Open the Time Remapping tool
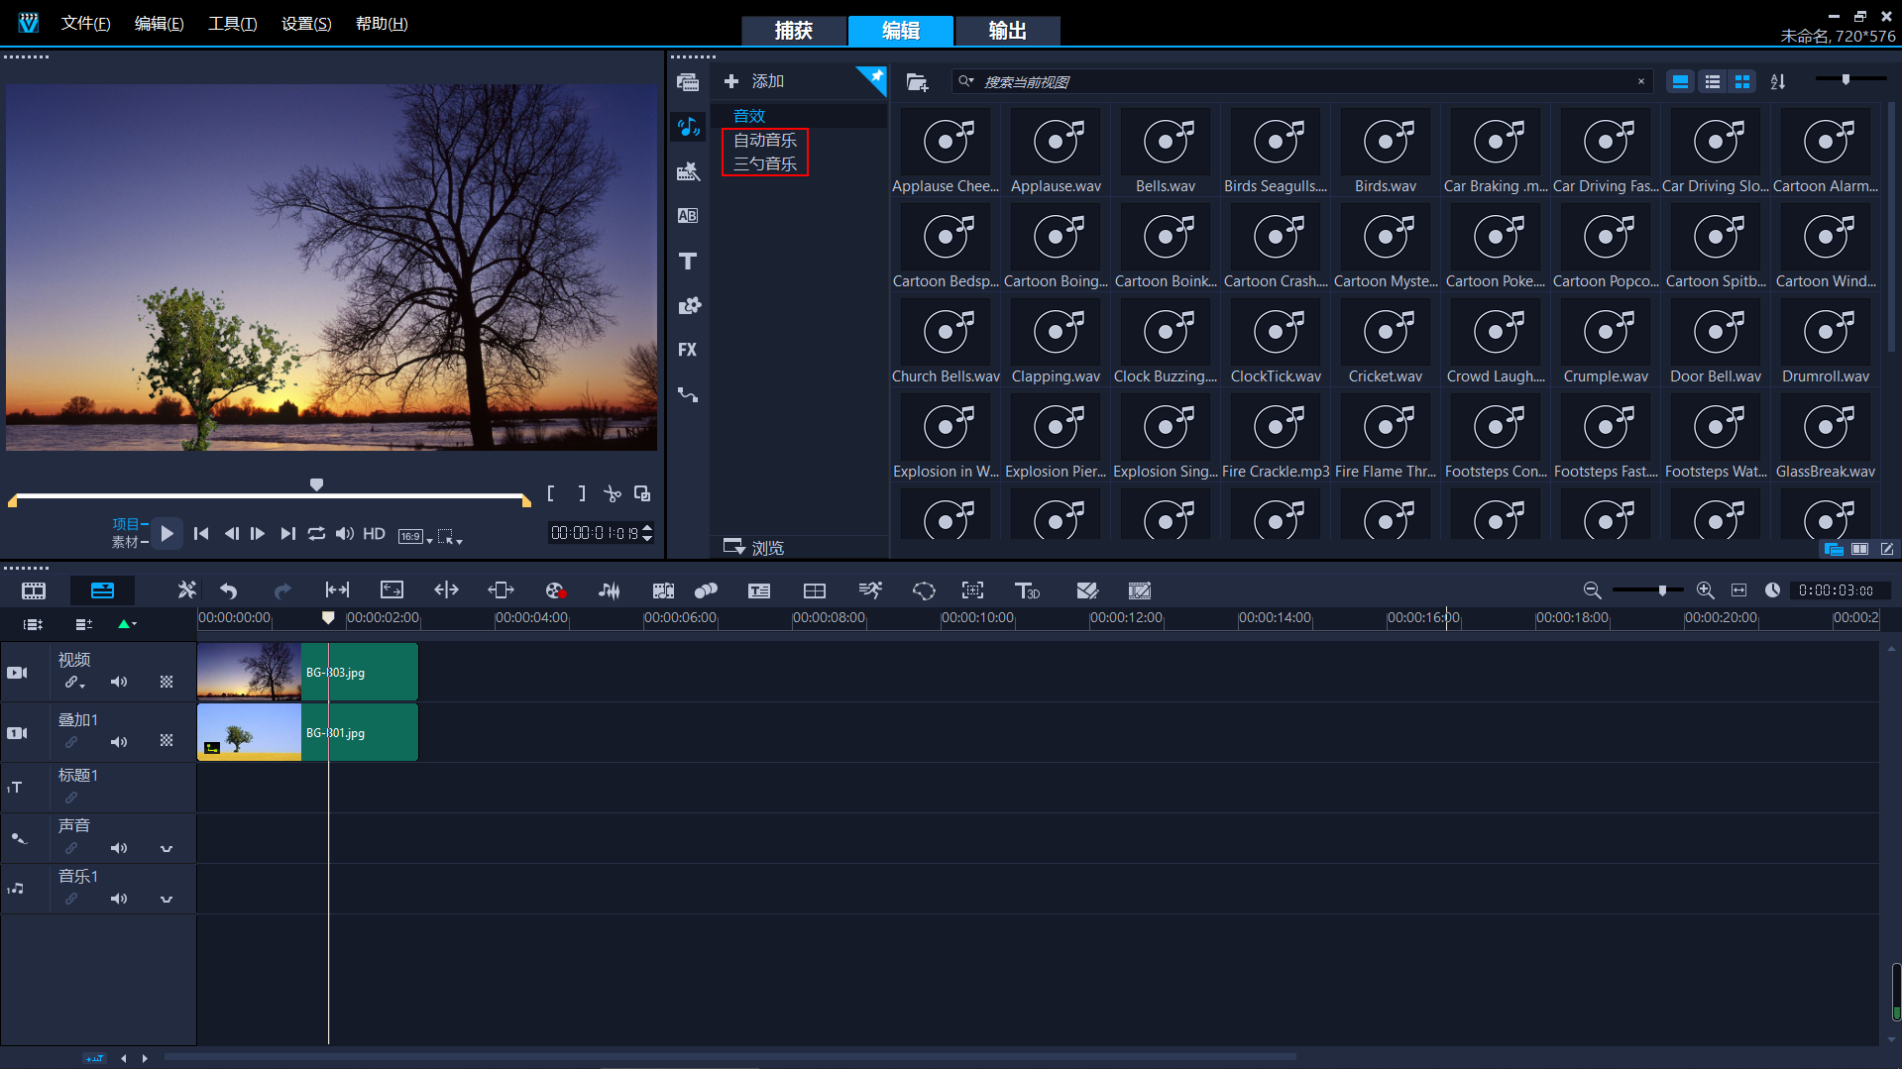The height and width of the screenshot is (1069, 1902). [870, 590]
